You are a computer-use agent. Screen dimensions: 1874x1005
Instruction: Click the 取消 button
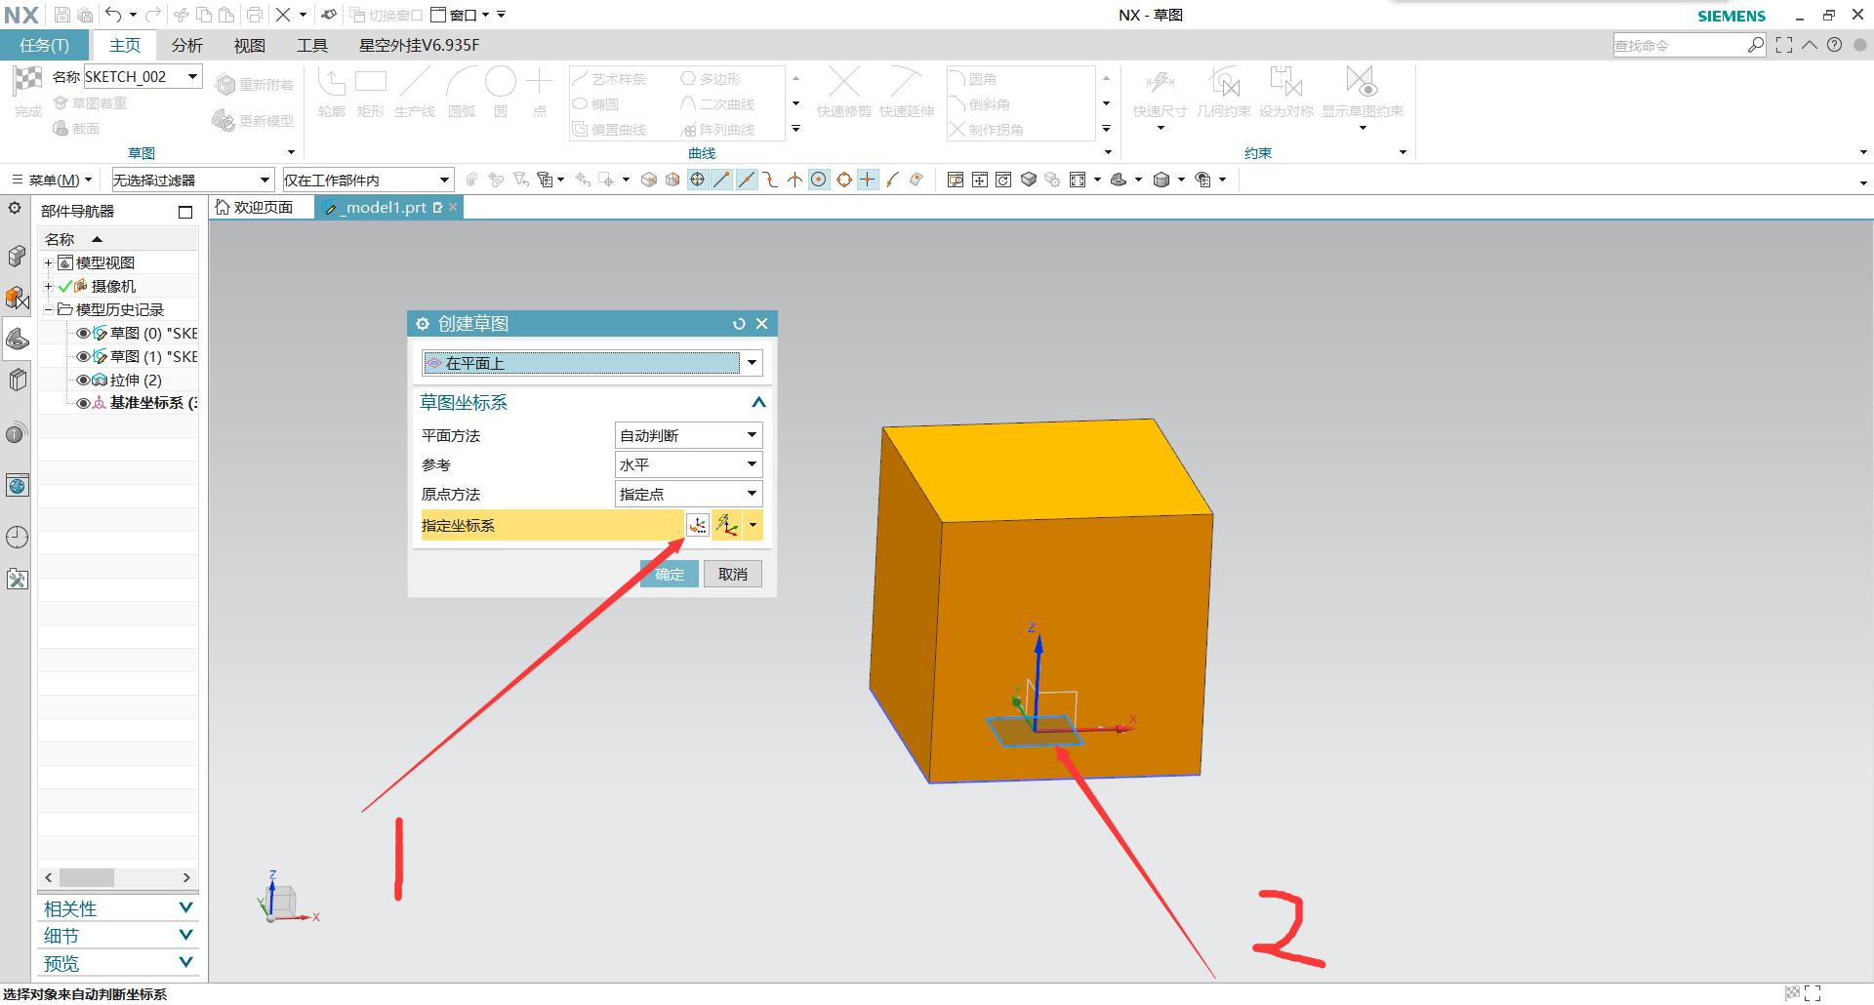click(x=732, y=575)
